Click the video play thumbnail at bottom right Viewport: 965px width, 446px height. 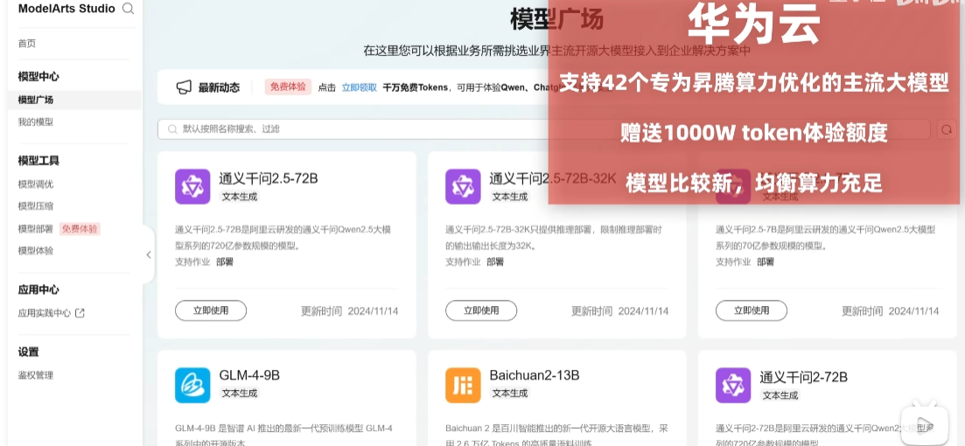click(925, 425)
